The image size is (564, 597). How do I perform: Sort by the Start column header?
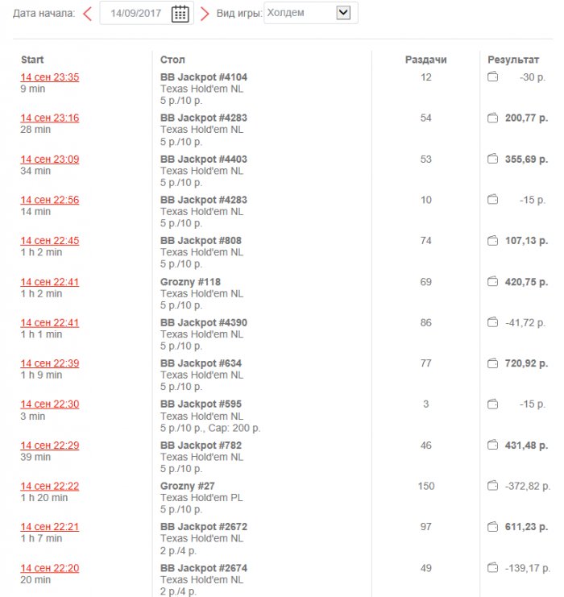[x=32, y=60]
